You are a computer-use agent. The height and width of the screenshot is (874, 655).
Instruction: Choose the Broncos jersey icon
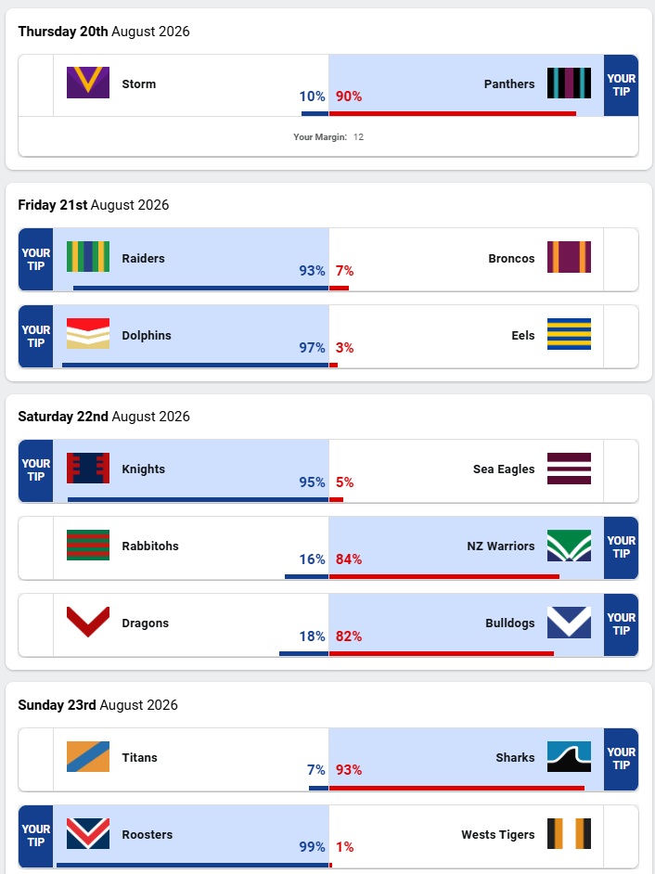coord(569,257)
